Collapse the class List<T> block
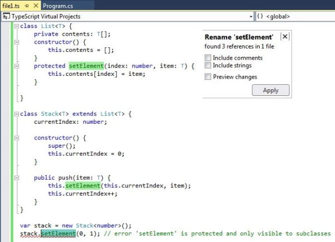This screenshot has width=335, height=242. (x=16, y=26)
